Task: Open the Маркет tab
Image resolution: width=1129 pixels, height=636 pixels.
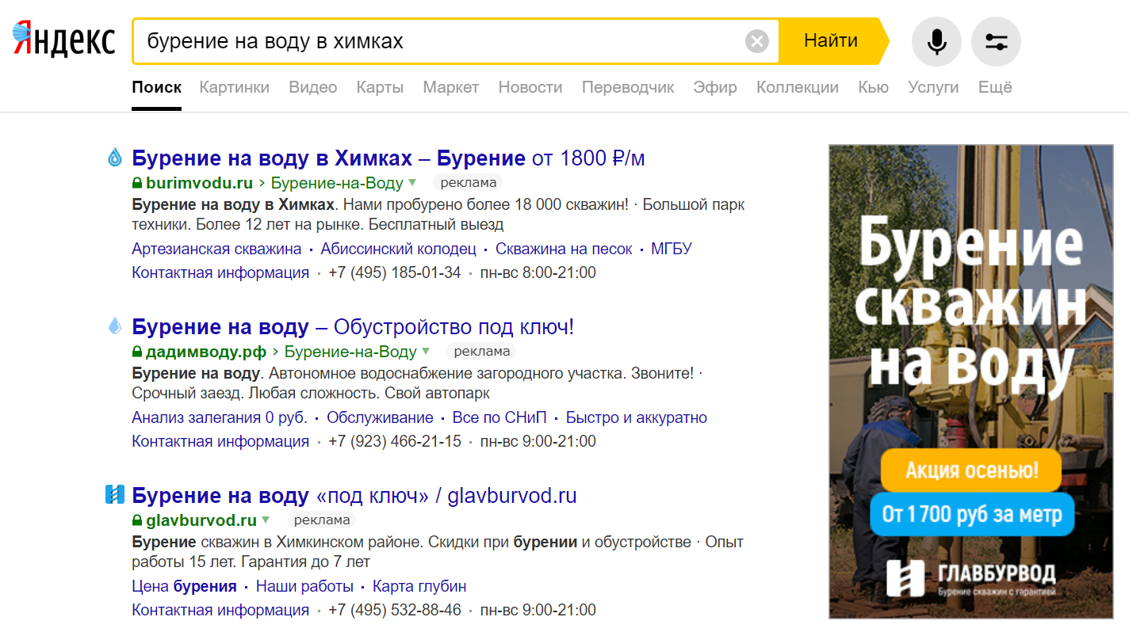Action: click(451, 87)
